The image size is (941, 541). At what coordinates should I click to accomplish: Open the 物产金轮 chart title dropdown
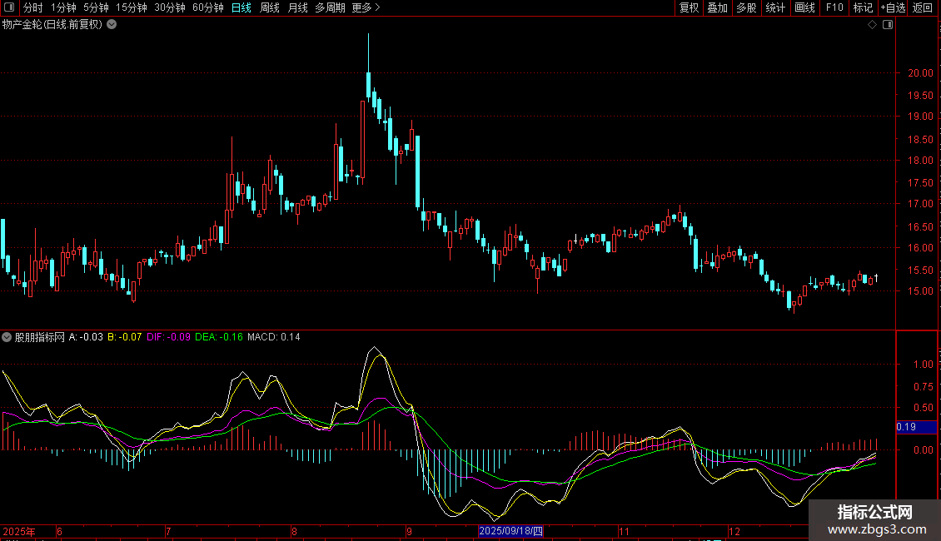[112, 25]
